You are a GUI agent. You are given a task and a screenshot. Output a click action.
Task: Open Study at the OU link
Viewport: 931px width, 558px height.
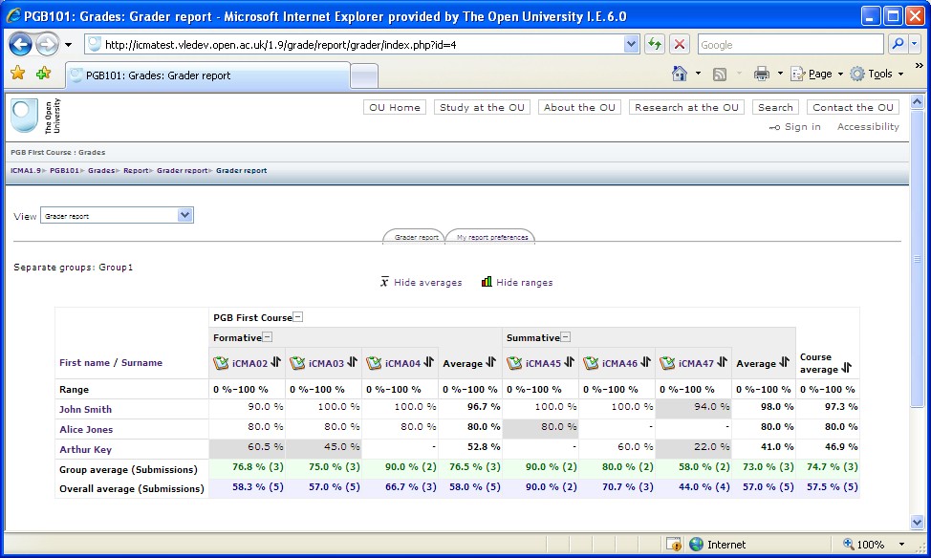482,107
